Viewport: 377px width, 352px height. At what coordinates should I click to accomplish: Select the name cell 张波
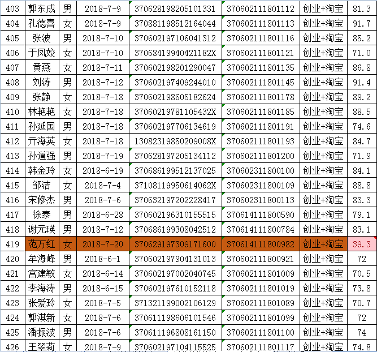click(42, 38)
